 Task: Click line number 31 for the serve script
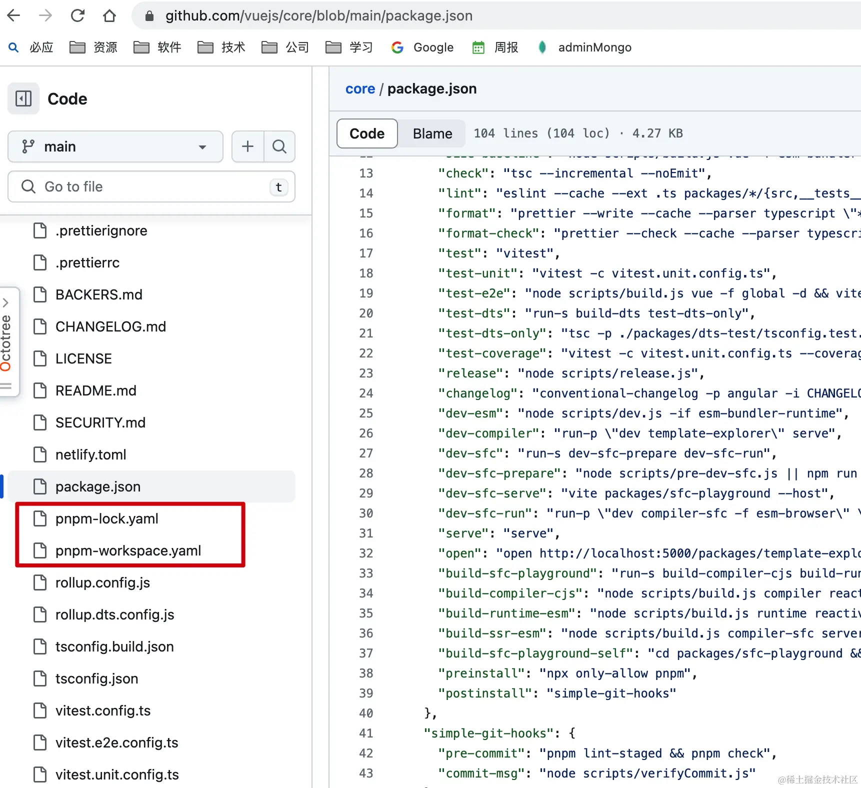click(366, 533)
